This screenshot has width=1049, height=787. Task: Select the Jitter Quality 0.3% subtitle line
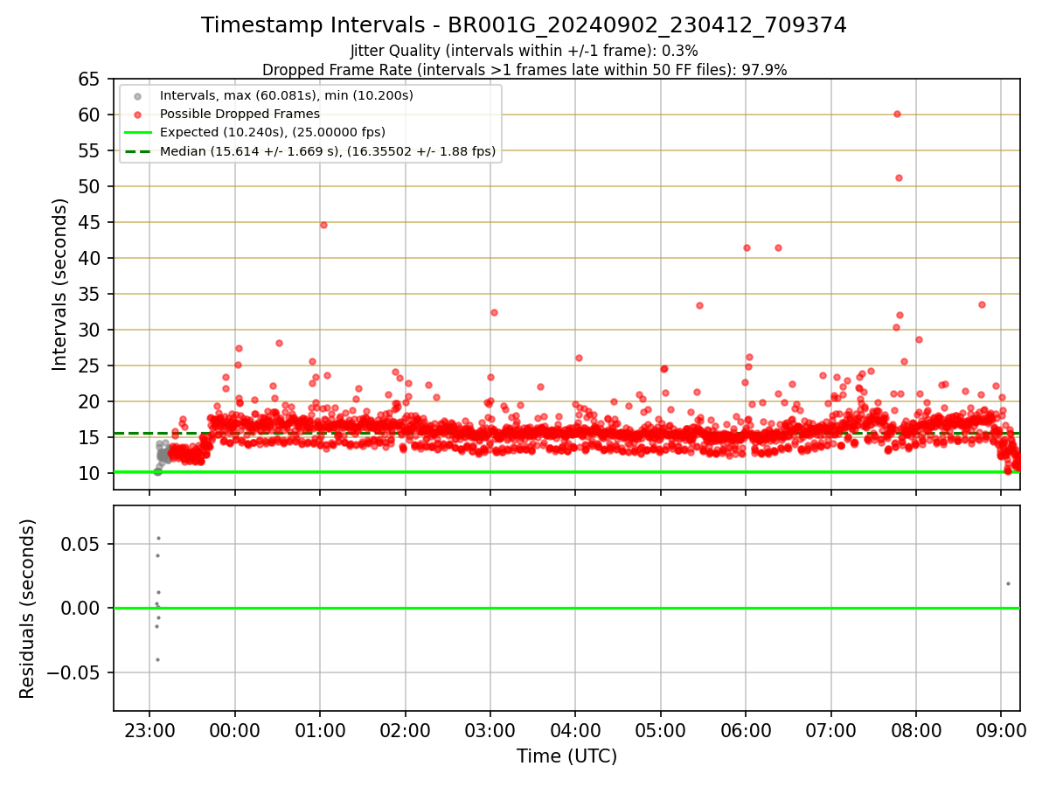coord(524,51)
